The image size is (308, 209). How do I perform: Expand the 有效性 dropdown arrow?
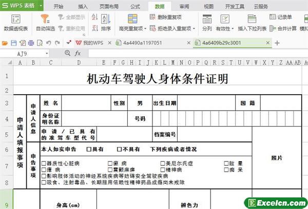[233, 29]
